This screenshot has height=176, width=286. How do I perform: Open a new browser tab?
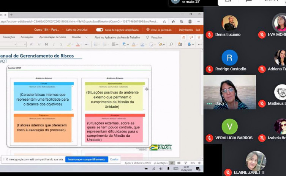click(11, 15)
